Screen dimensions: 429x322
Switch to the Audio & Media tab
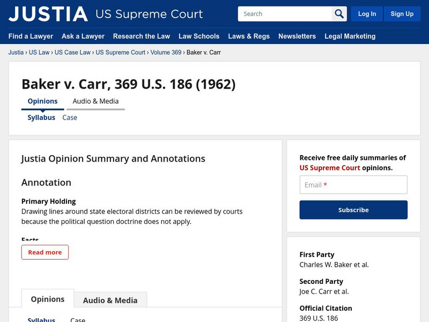pos(95,101)
